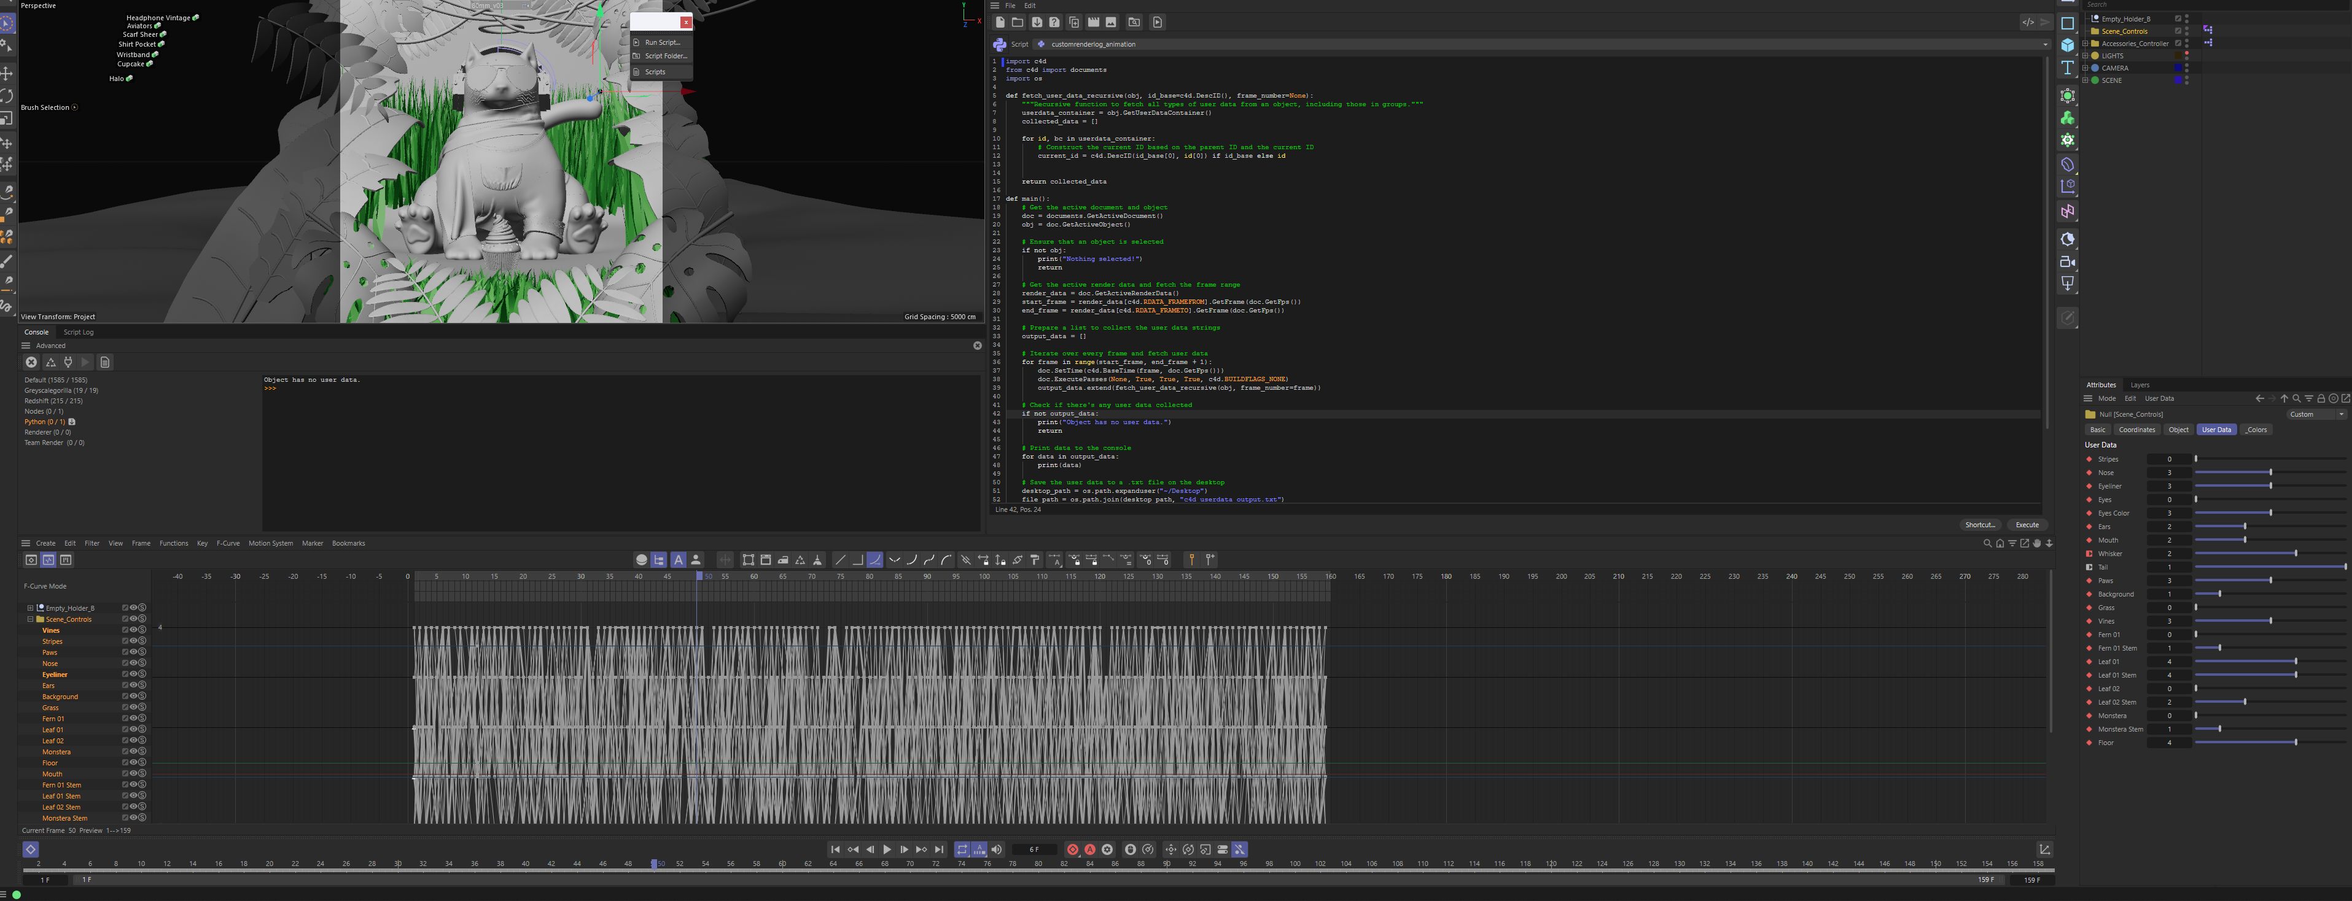Toggle the playback sound speaker icon
The width and height of the screenshot is (2352, 901).
pyautogui.click(x=996, y=849)
